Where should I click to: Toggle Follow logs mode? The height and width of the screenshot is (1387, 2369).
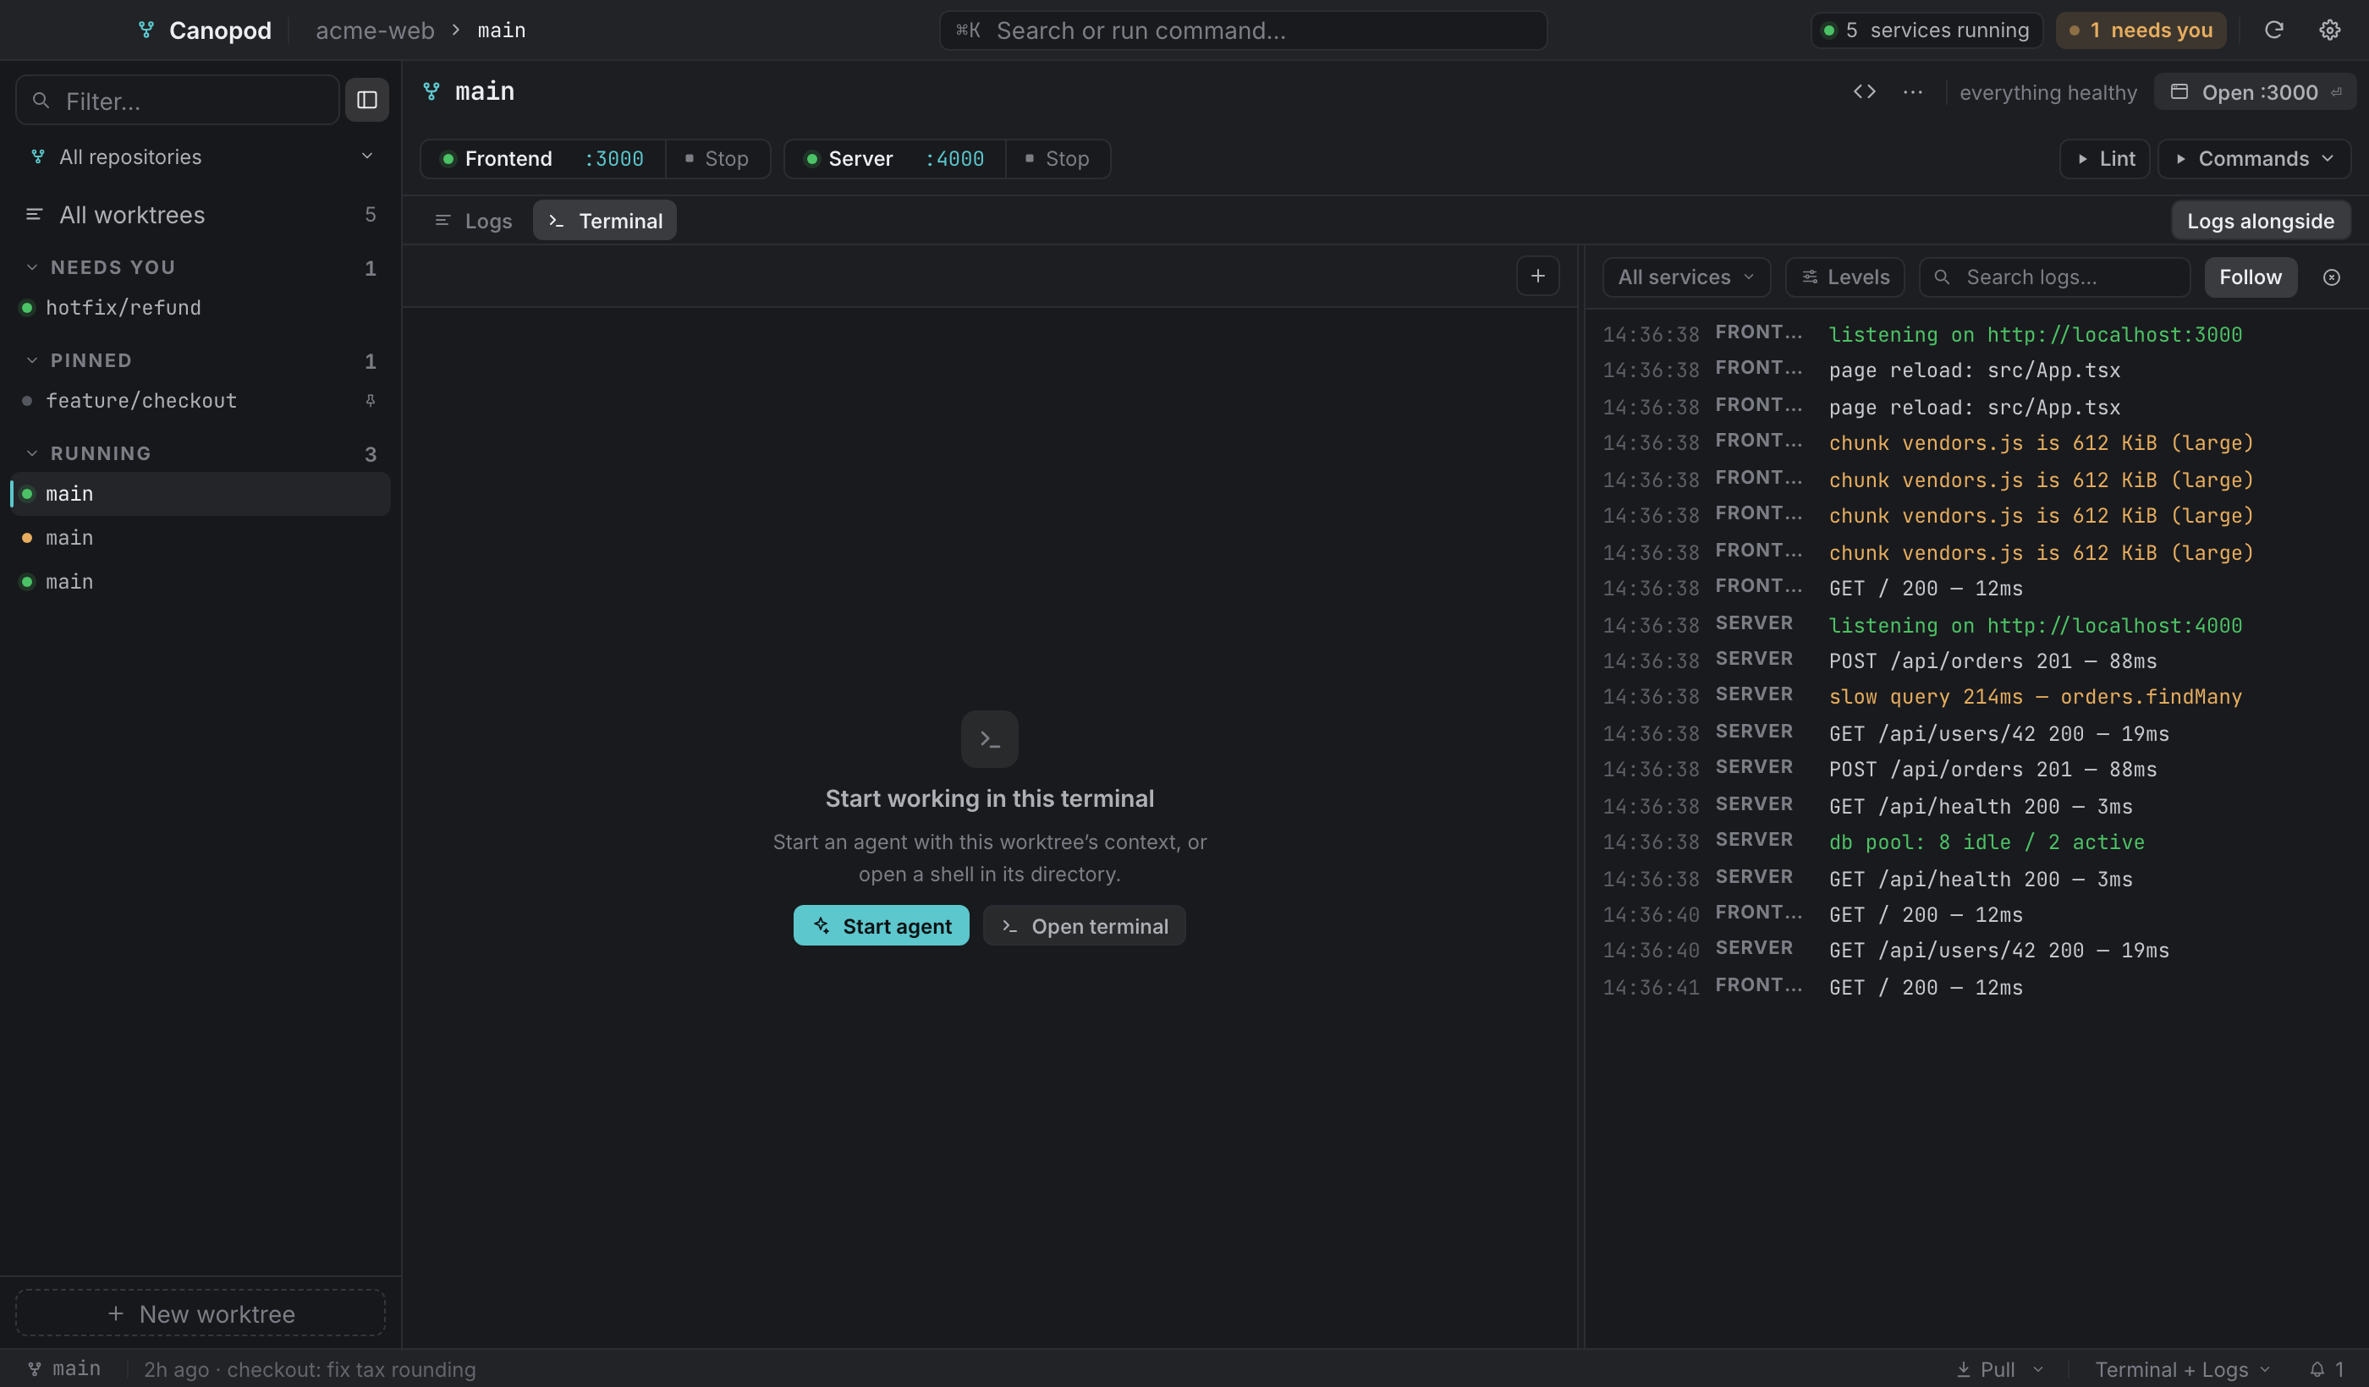tap(2251, 277)
